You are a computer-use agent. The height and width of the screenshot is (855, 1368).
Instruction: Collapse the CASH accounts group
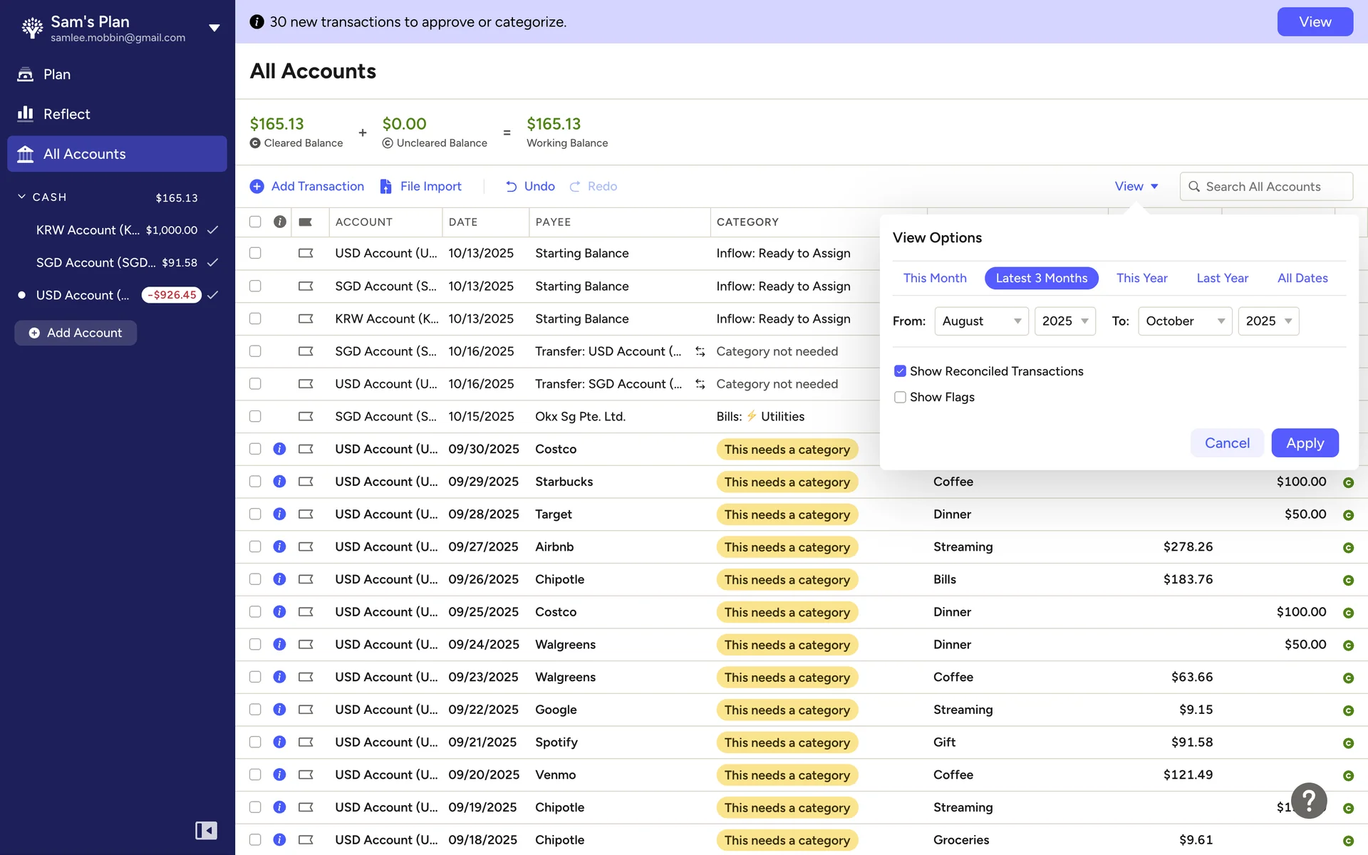(x=21, y=197)
